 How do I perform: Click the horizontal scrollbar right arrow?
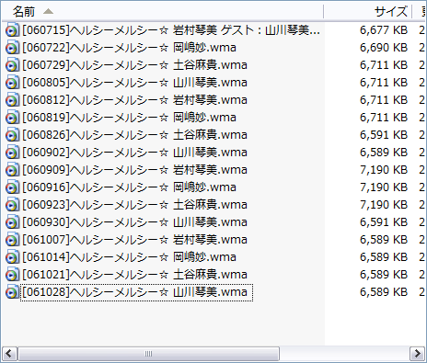418,354
